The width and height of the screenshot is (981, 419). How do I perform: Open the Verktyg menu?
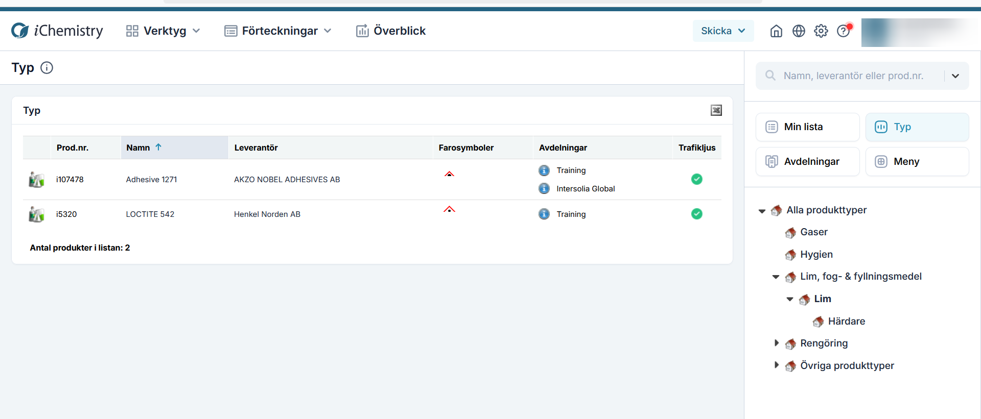(x=163, y=31)
